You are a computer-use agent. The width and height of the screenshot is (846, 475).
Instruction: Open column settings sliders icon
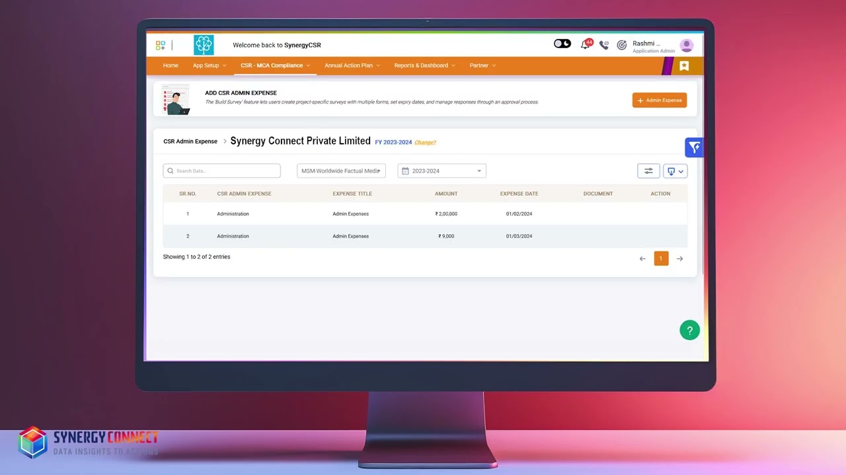click(x=648, y=171)
